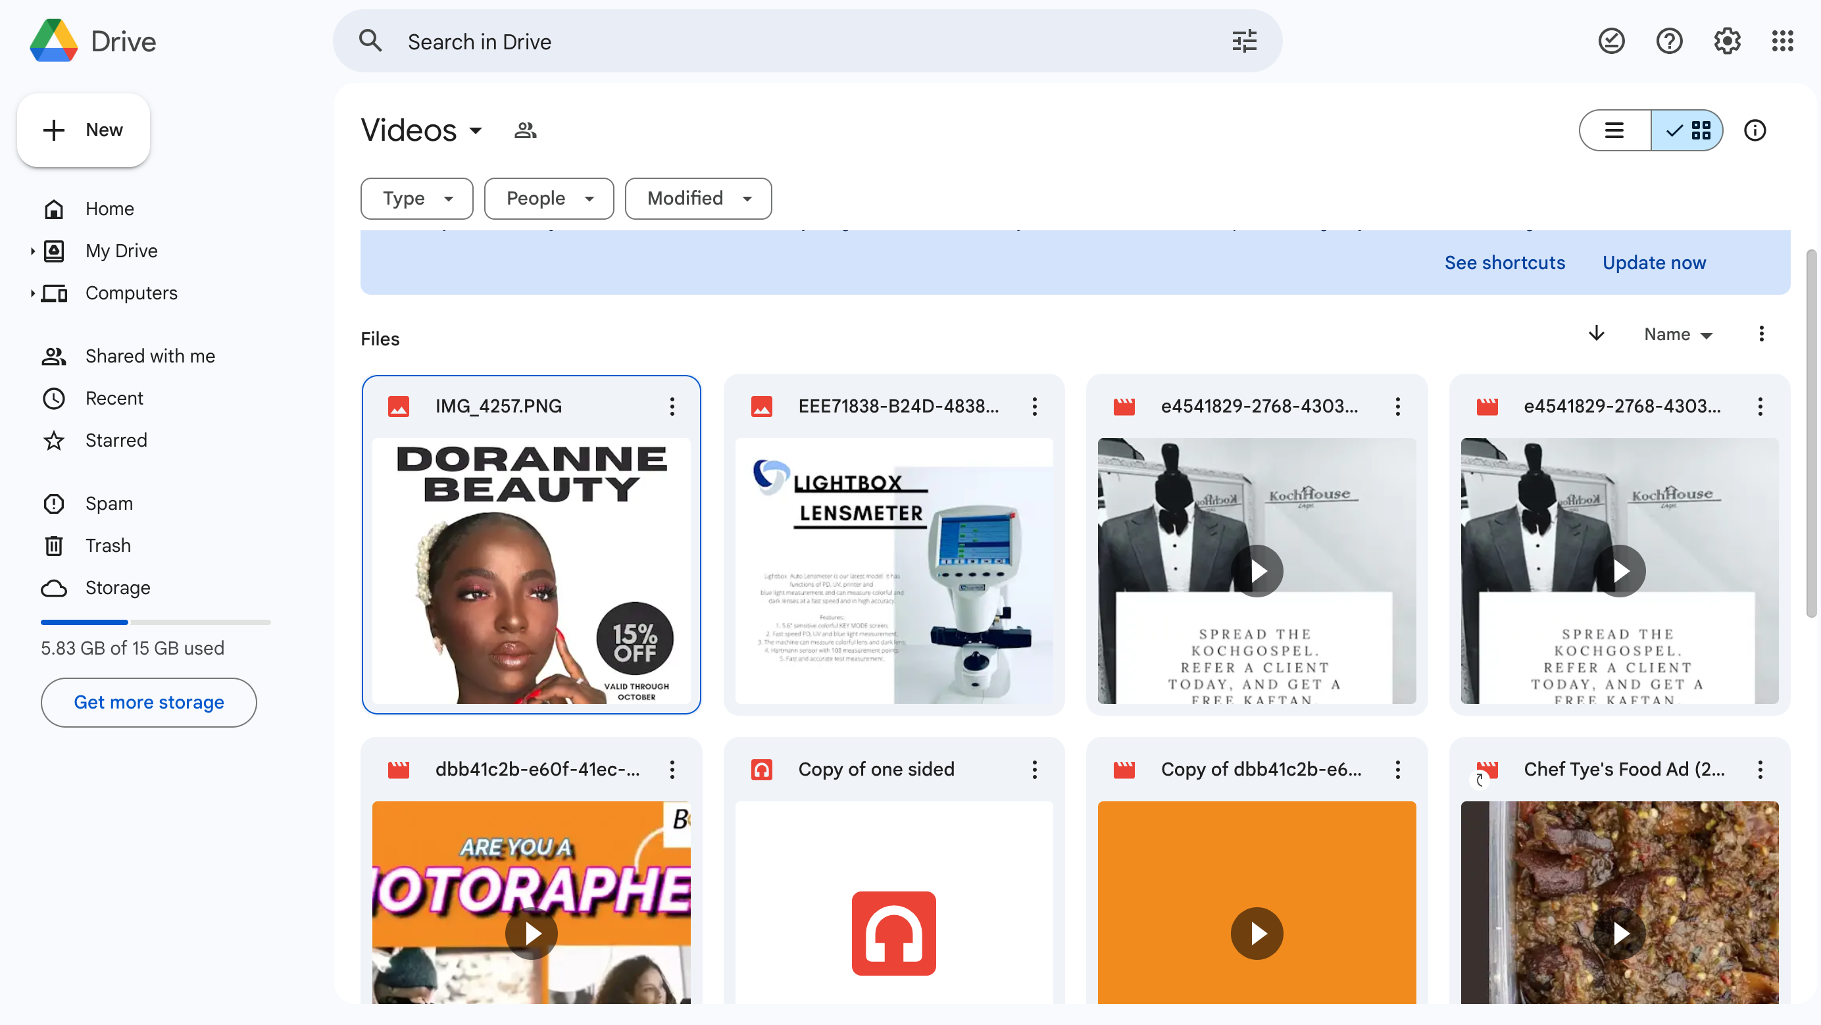This screenshot has height=1025, width=1821.
Task: Play Chef Tye's Food Ad video
Action: (1619, 934)
